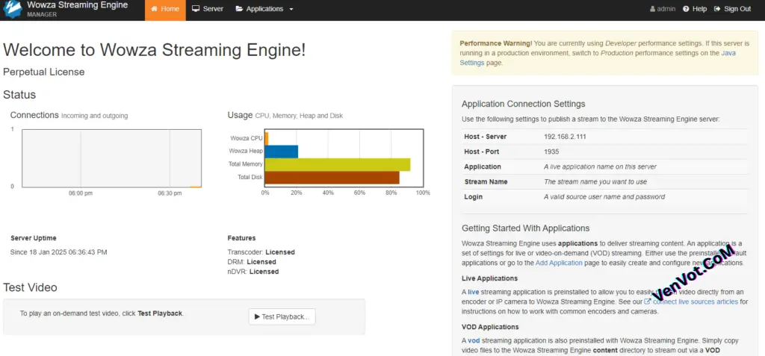Viewport: 765px width, 356px height.
Task: Click the Application row label
Action: click(482, 166)
